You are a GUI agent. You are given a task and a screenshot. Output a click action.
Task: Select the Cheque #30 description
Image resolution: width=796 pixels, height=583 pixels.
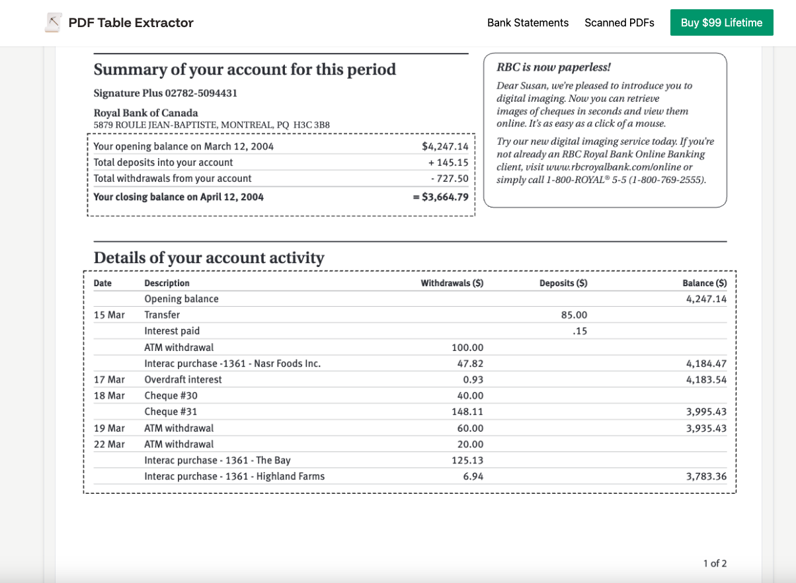171,396
